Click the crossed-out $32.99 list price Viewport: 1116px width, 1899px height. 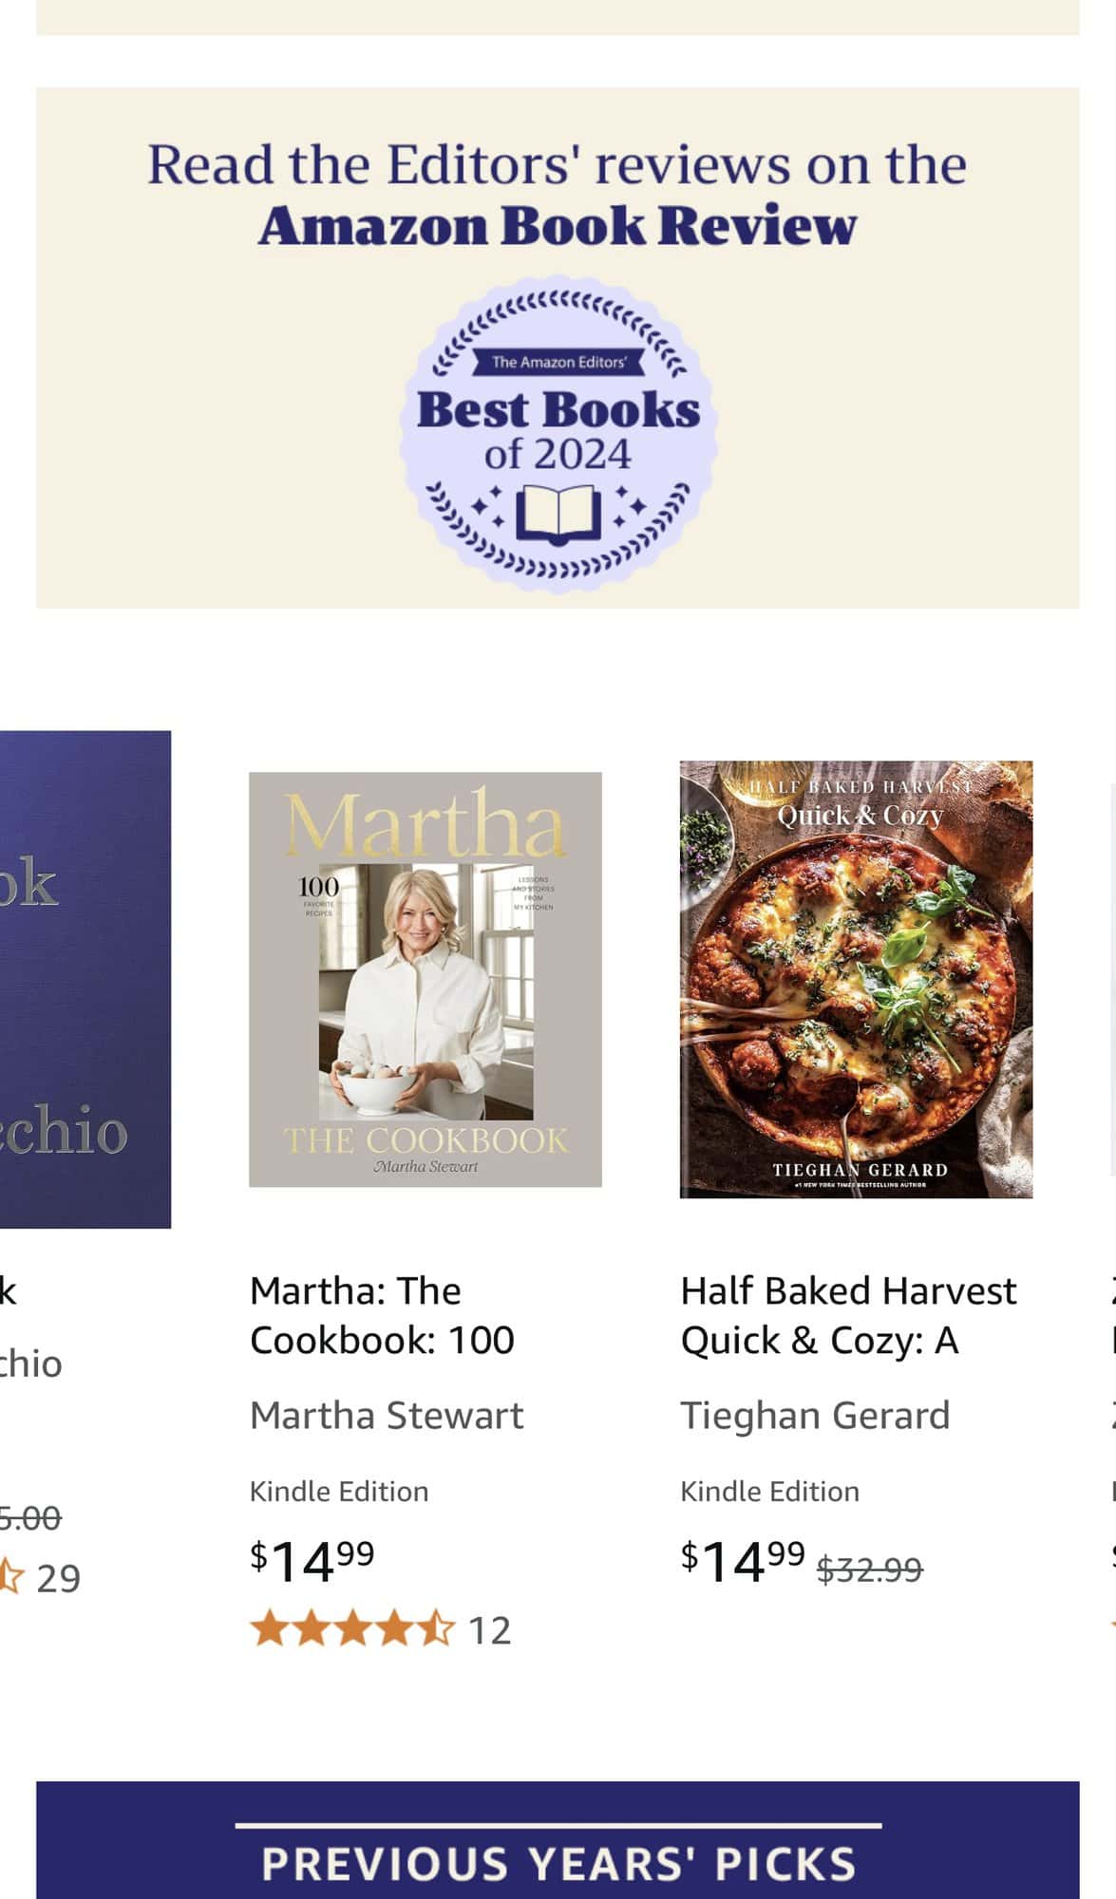(870, 1570)
